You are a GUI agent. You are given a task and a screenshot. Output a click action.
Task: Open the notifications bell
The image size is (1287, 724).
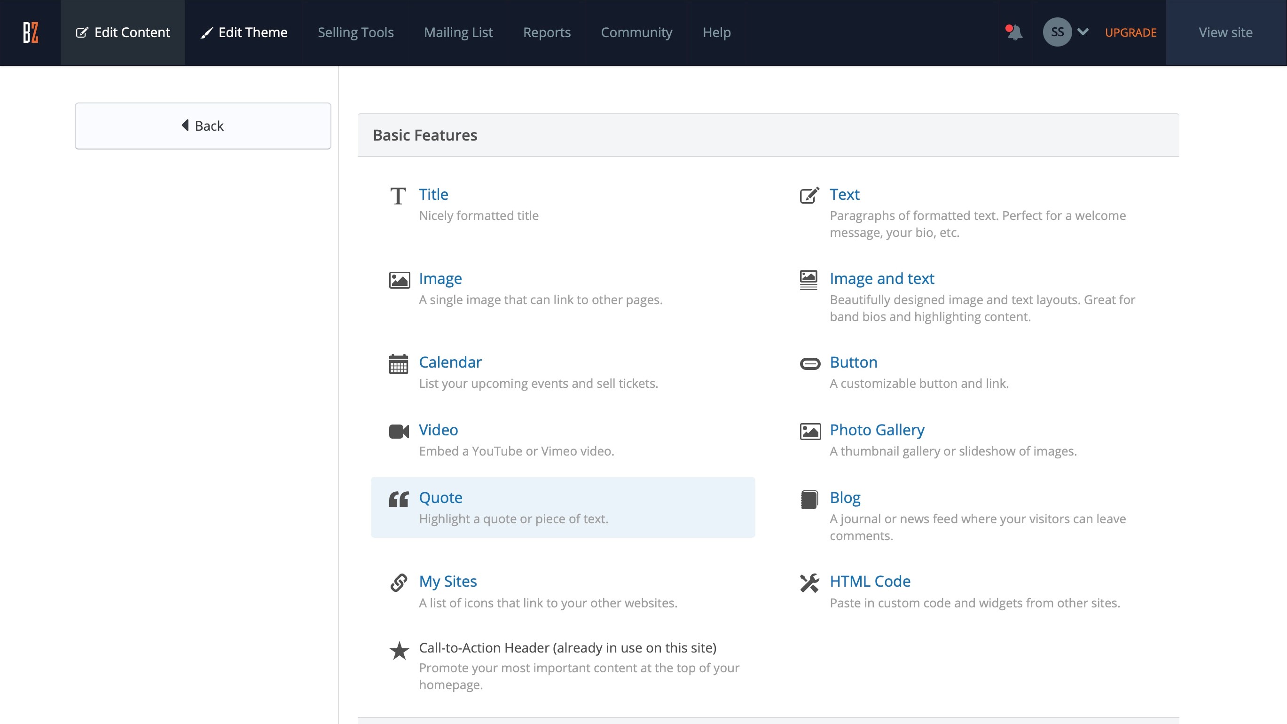tap(1014, 32)
